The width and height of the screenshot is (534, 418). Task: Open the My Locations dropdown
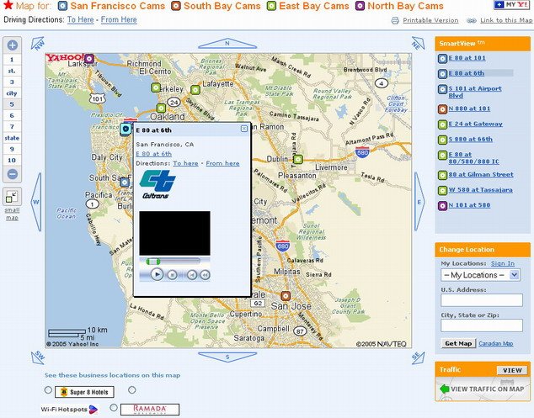(480, 275)
